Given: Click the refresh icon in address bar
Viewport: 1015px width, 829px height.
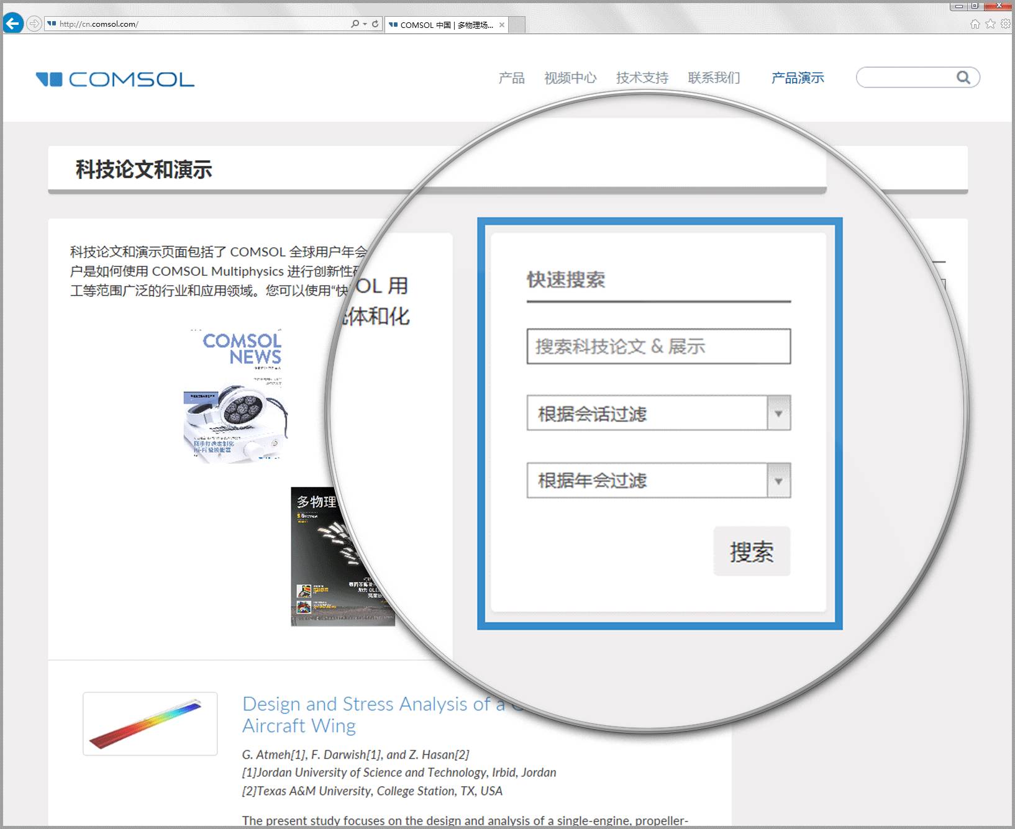Looking at the screenshot, I should 375,24.
